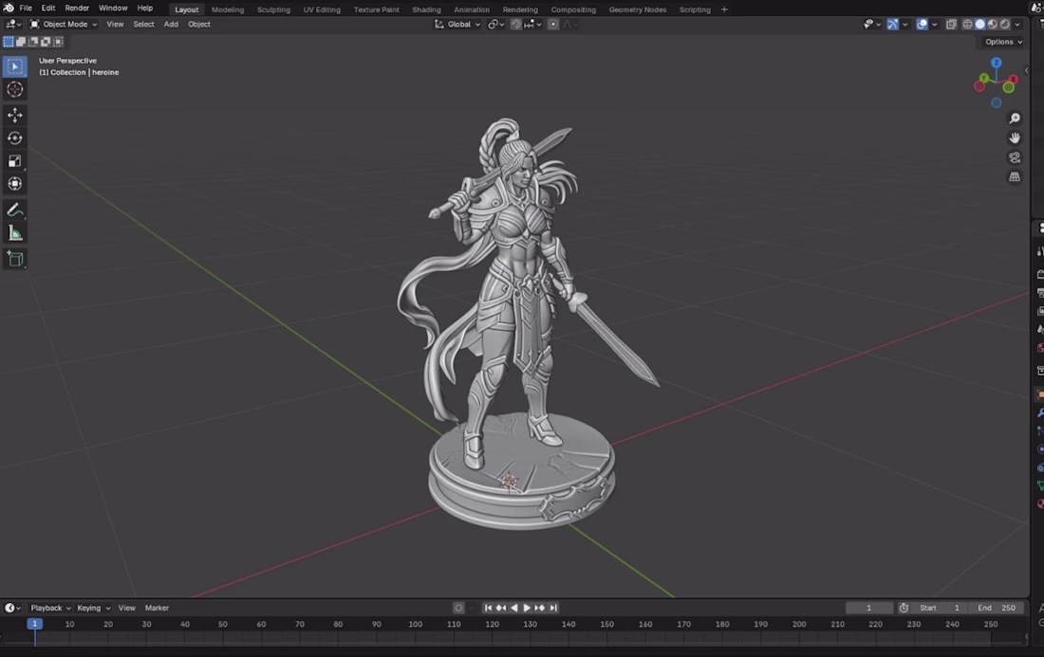This screenshot has height=657, width=1044.
Task: Open the Shading workspace tab
Action: click(x=426, y=9)
